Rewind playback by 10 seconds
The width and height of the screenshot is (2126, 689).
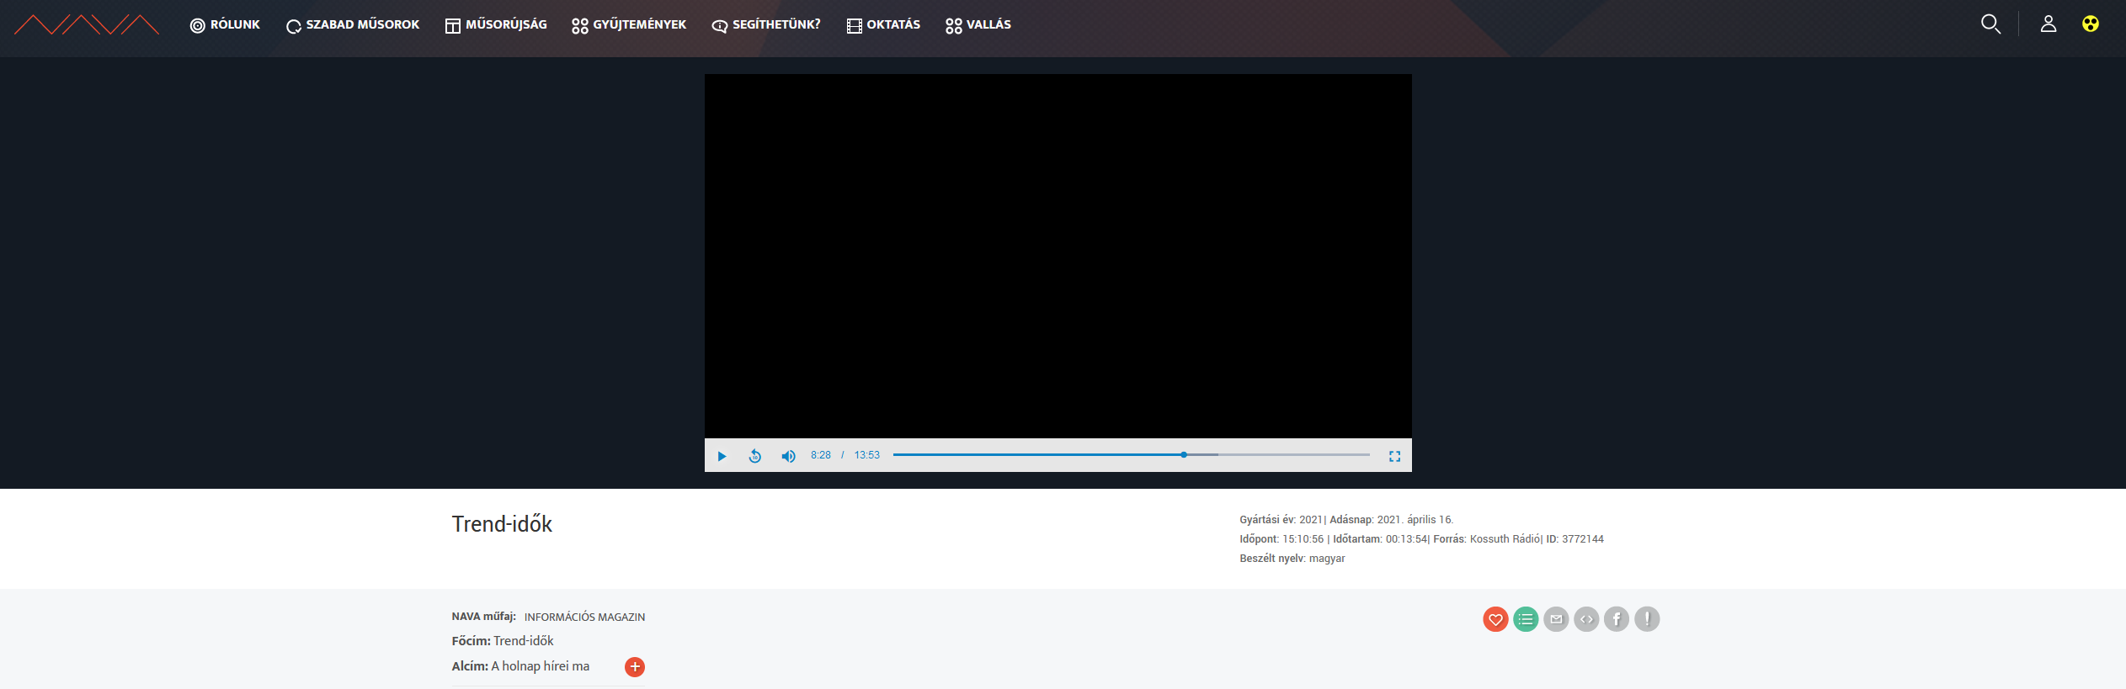point(755,456)
